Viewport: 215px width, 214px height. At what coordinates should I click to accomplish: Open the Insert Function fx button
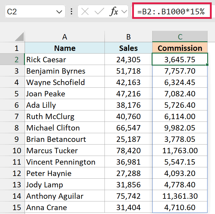(114, 11)
